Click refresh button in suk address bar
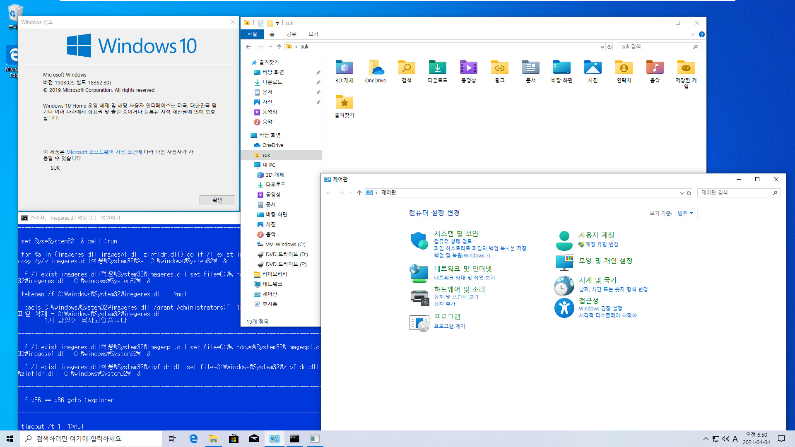 pos(609,47)
